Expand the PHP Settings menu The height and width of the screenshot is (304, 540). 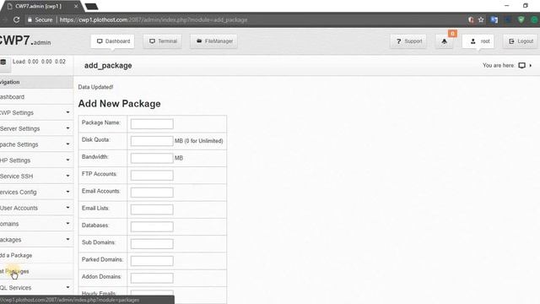(x=36, y=160)
